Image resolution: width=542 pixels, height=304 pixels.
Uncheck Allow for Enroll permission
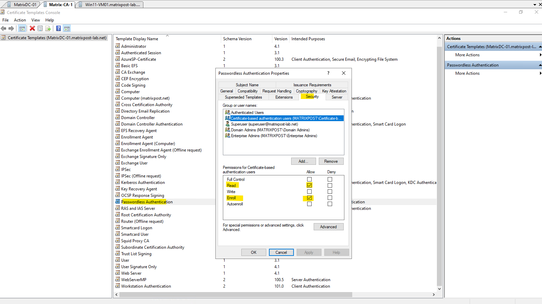point(309,198)
